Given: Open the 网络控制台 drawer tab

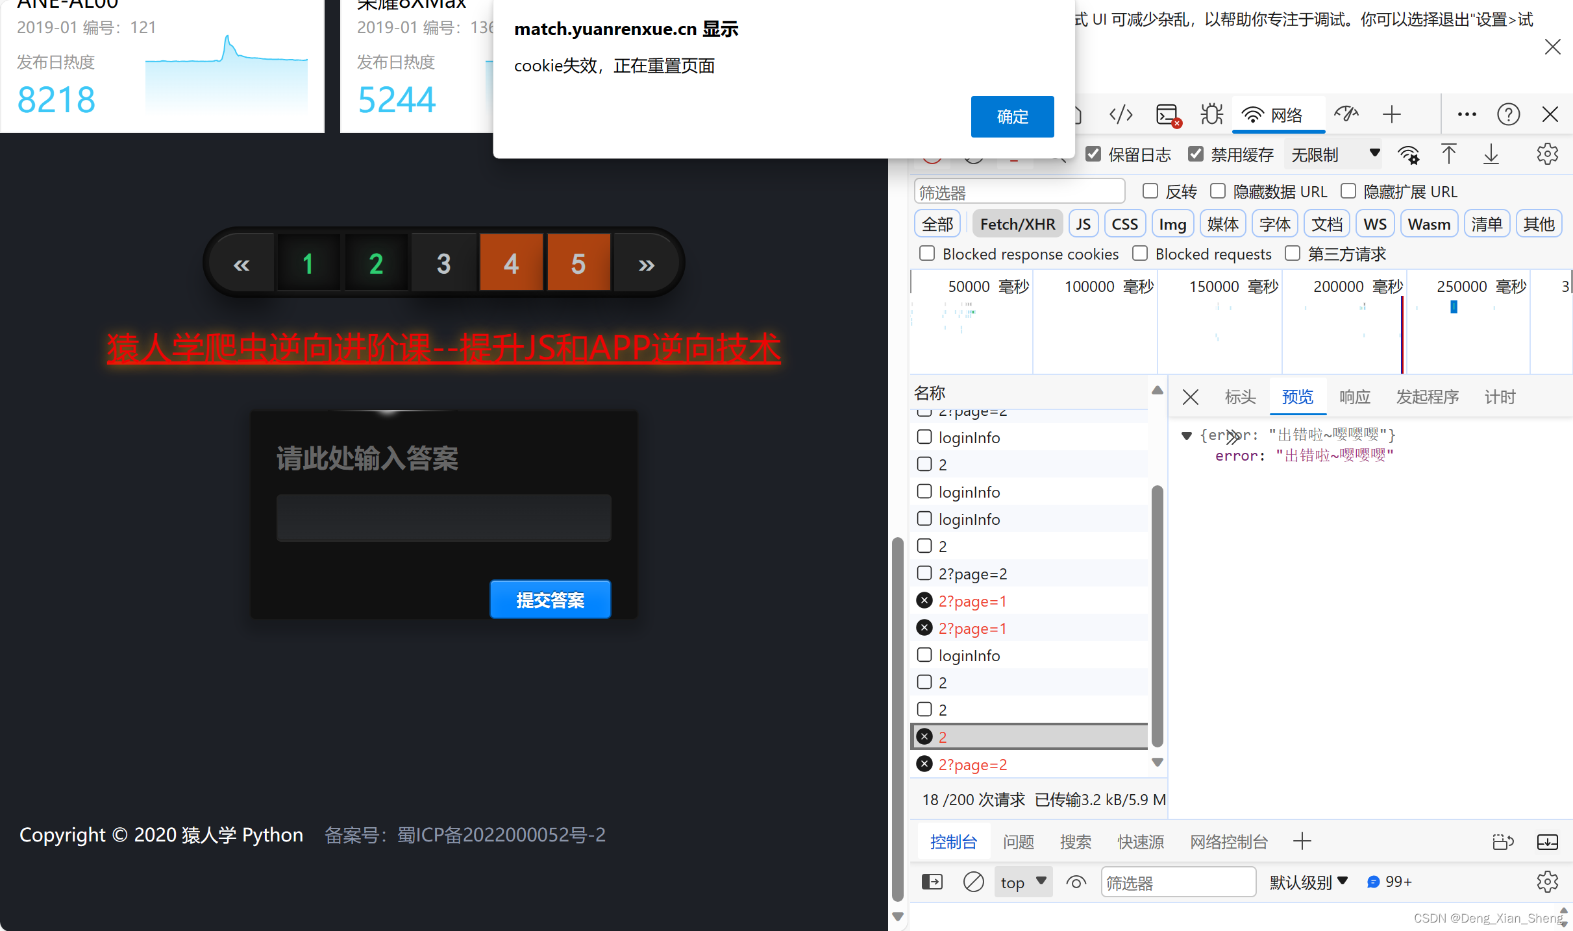Looking at the screenshot, I should pos(1228,841).
